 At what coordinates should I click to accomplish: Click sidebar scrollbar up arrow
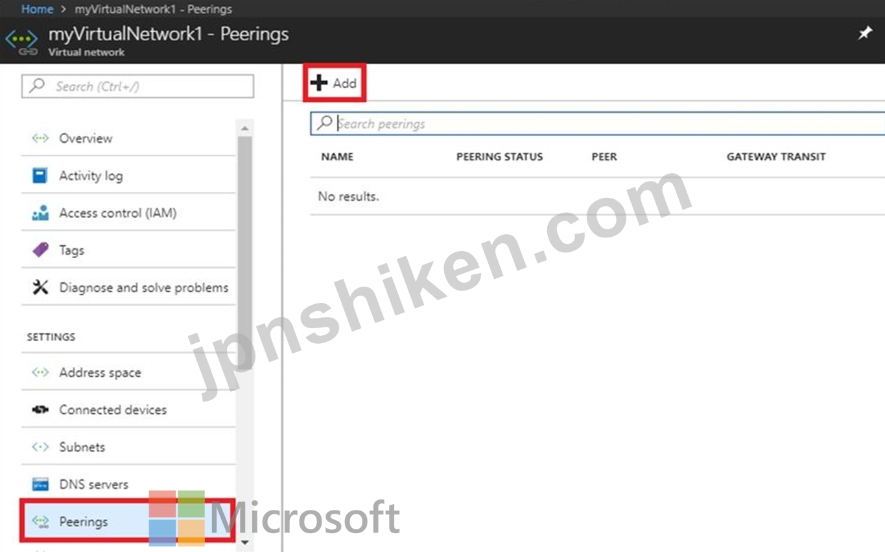point(244,128)
